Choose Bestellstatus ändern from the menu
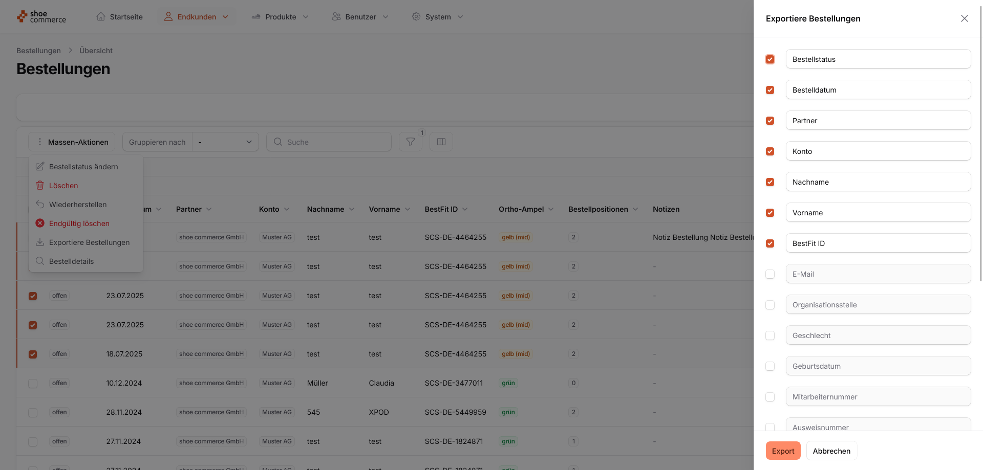The width and height of the screenshot is (983, 470). point(83,167)
